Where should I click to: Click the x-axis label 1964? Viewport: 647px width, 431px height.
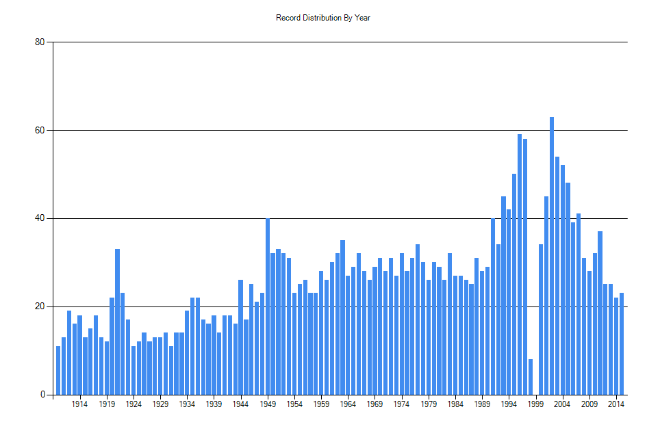click(348, 404)
